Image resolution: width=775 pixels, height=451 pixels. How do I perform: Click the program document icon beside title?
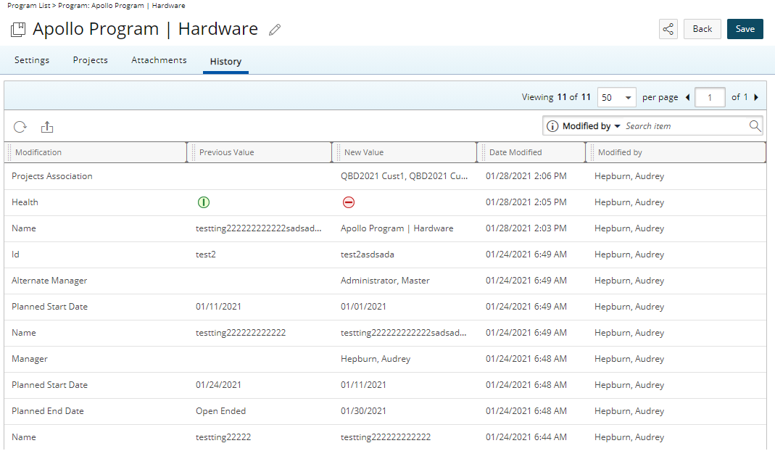18,30
